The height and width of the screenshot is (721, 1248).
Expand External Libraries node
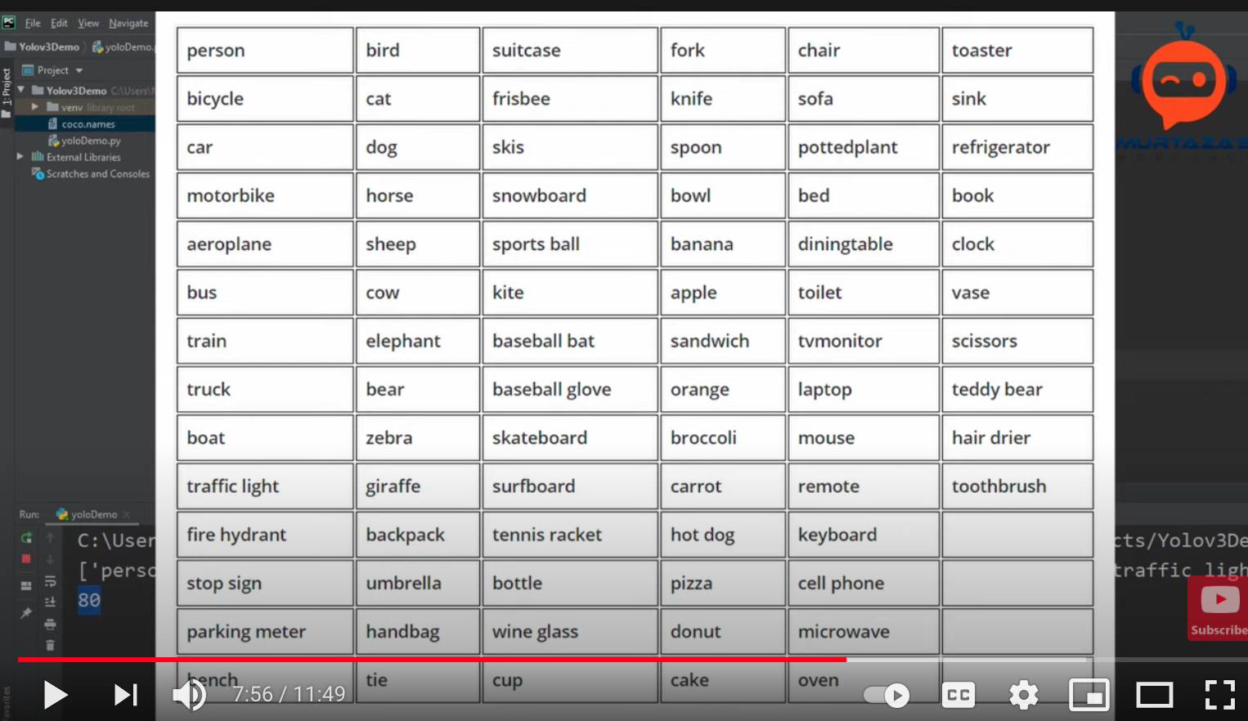pos(20,157)
